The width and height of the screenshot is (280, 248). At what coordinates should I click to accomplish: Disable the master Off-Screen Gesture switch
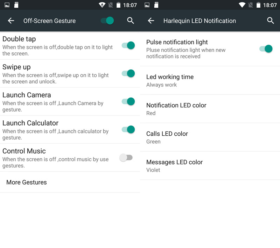click(107, 21)
